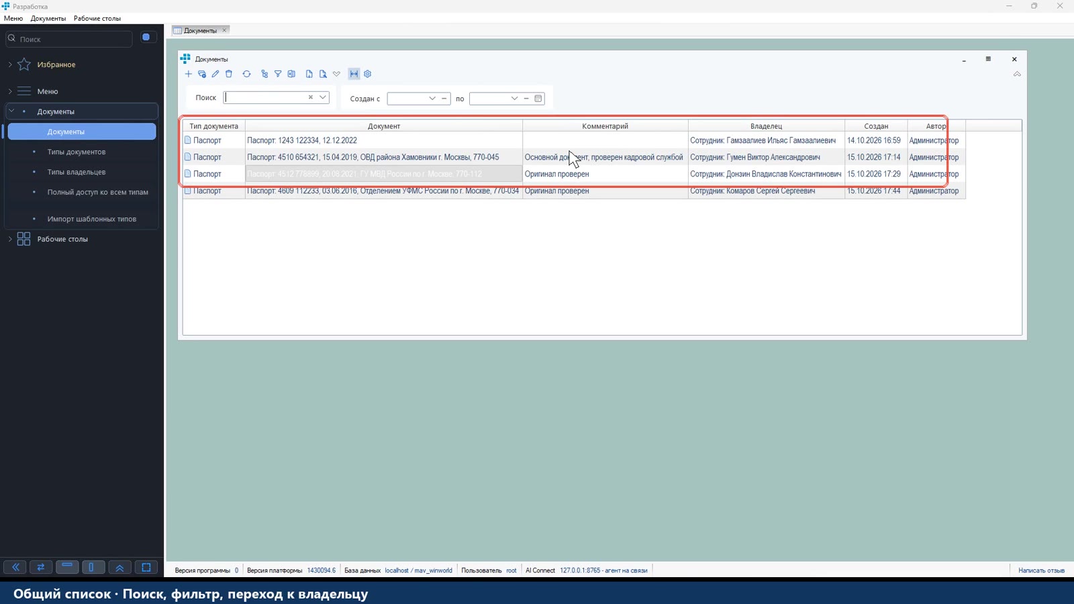Image resolution: width=1074 pixels, height=604 pixels.
Task: Open the Меню item in menu bar
Action: pos(13,18)
